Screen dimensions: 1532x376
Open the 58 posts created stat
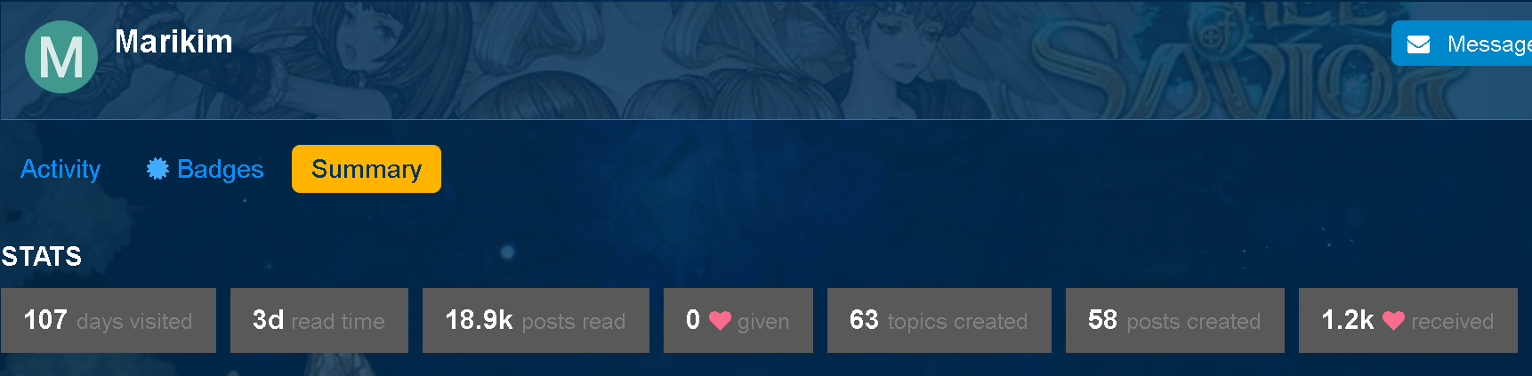(1175, 320)
